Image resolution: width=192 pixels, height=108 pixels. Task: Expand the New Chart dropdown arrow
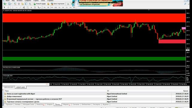pyautogui.click(x=7, y=4)
